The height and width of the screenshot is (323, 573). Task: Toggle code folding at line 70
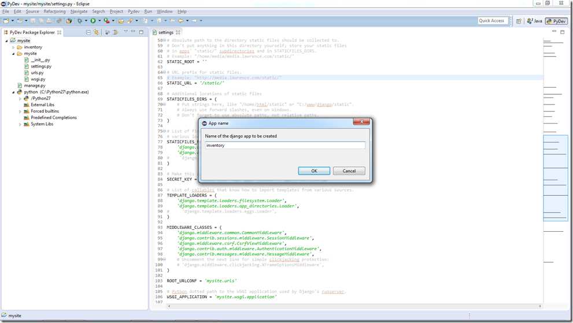pos(165,105)
